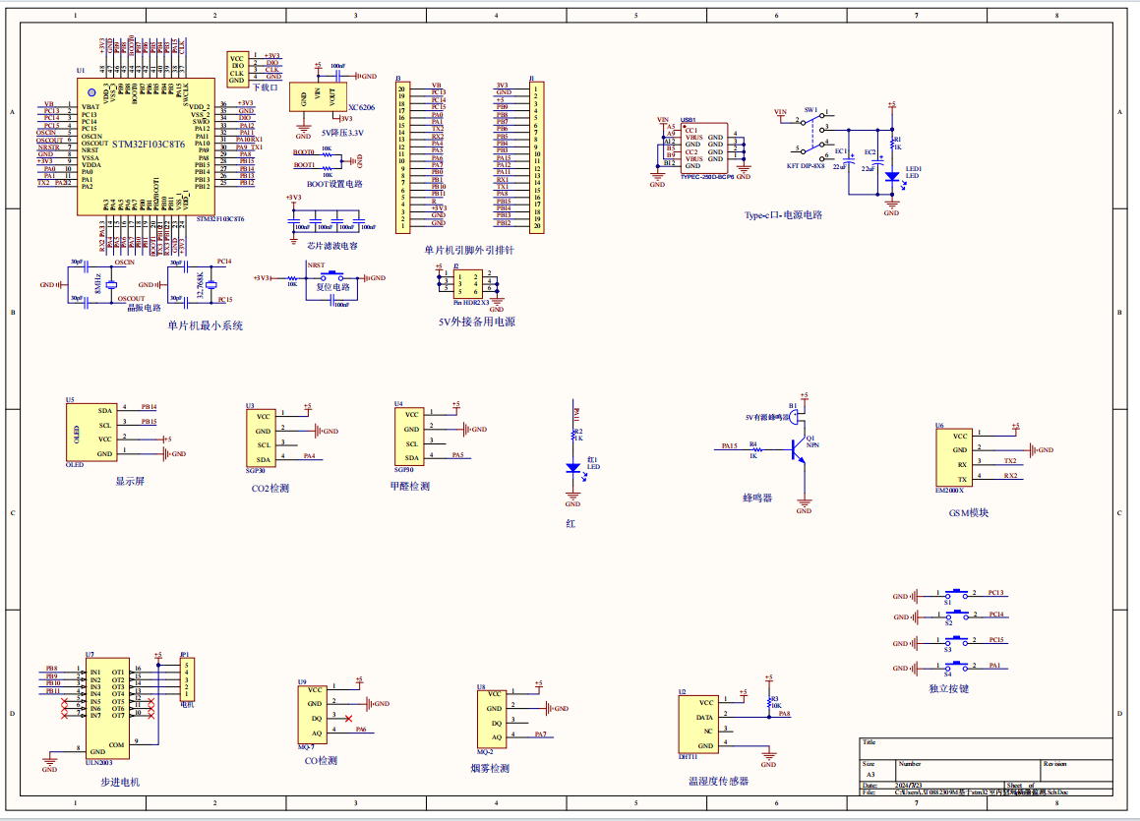Click the OLED display module U5

point(90,431)
